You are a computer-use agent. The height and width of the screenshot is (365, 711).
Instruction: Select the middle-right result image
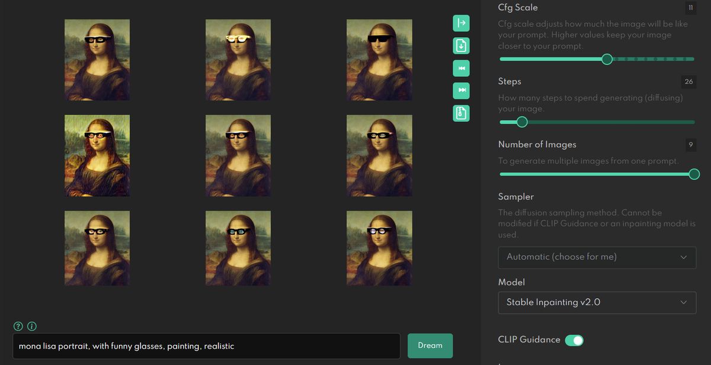click(379, 156)
